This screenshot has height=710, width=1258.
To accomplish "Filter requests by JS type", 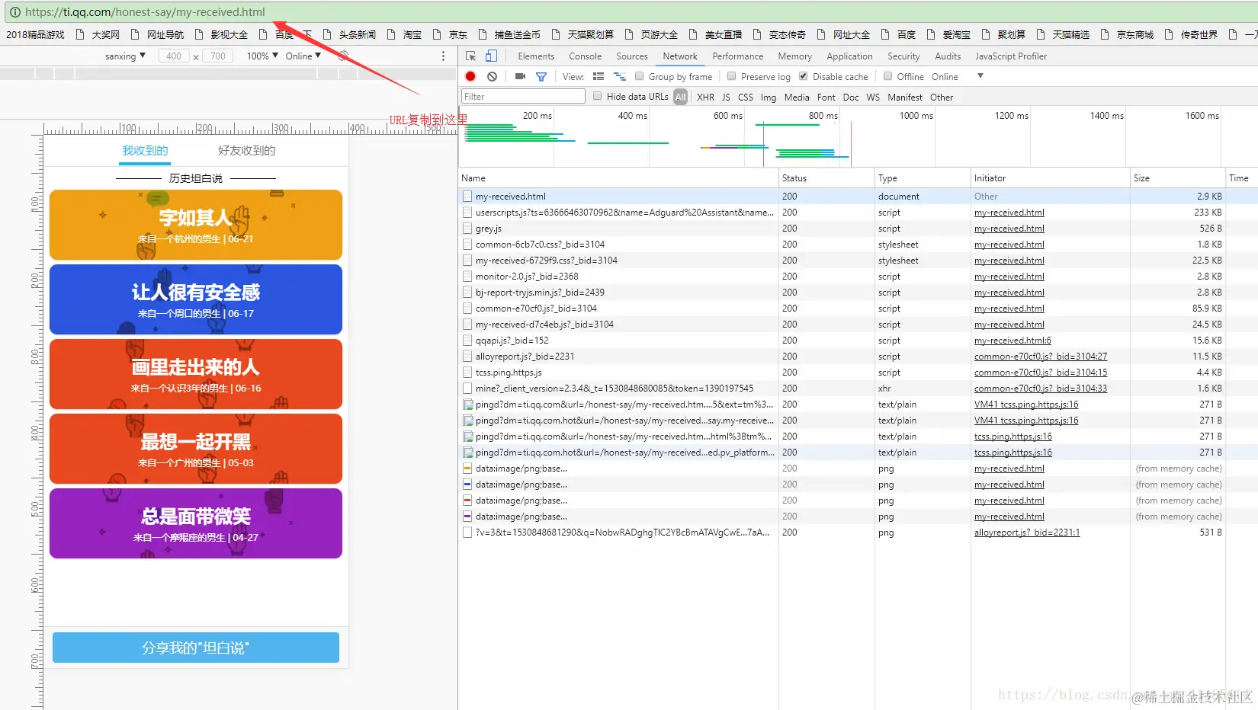I will click(726, 97).
